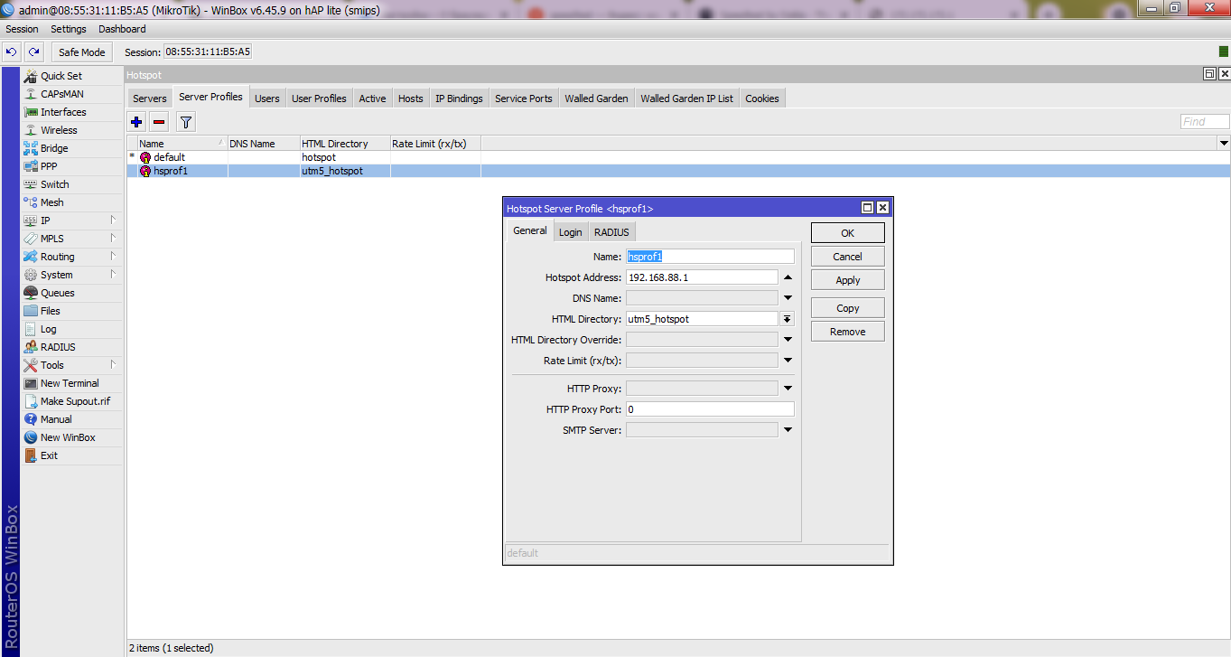Screen dimensions: 1231x657
Task: Click the blue plus add button
Action: tap(136, 122)
